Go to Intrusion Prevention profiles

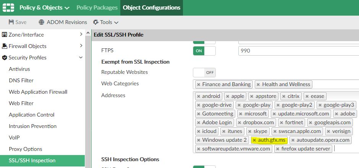point(32,126)
